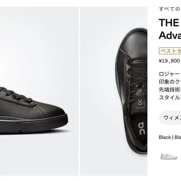Click the Black | Black color label
The image size is (181, 181).
click(170, 137)
